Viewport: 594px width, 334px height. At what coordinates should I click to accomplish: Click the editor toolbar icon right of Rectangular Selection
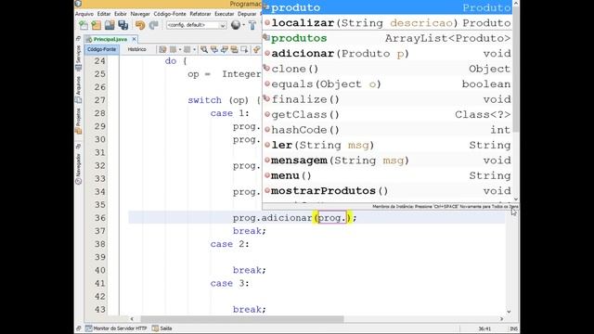pos(256,49)
